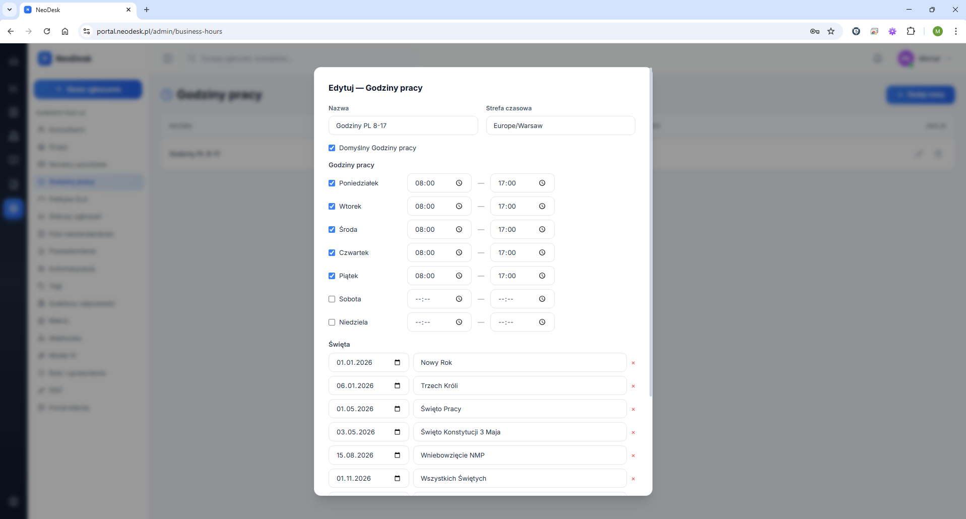Open clock picker for Piątek end time
The height and width of the screenshot is (519, 966).
pyautogui.click(x=542, y=276)
